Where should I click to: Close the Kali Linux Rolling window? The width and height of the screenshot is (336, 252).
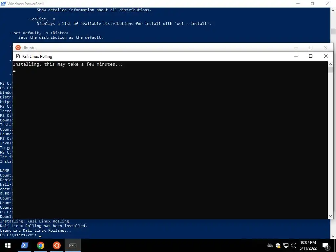click(326, 56)
